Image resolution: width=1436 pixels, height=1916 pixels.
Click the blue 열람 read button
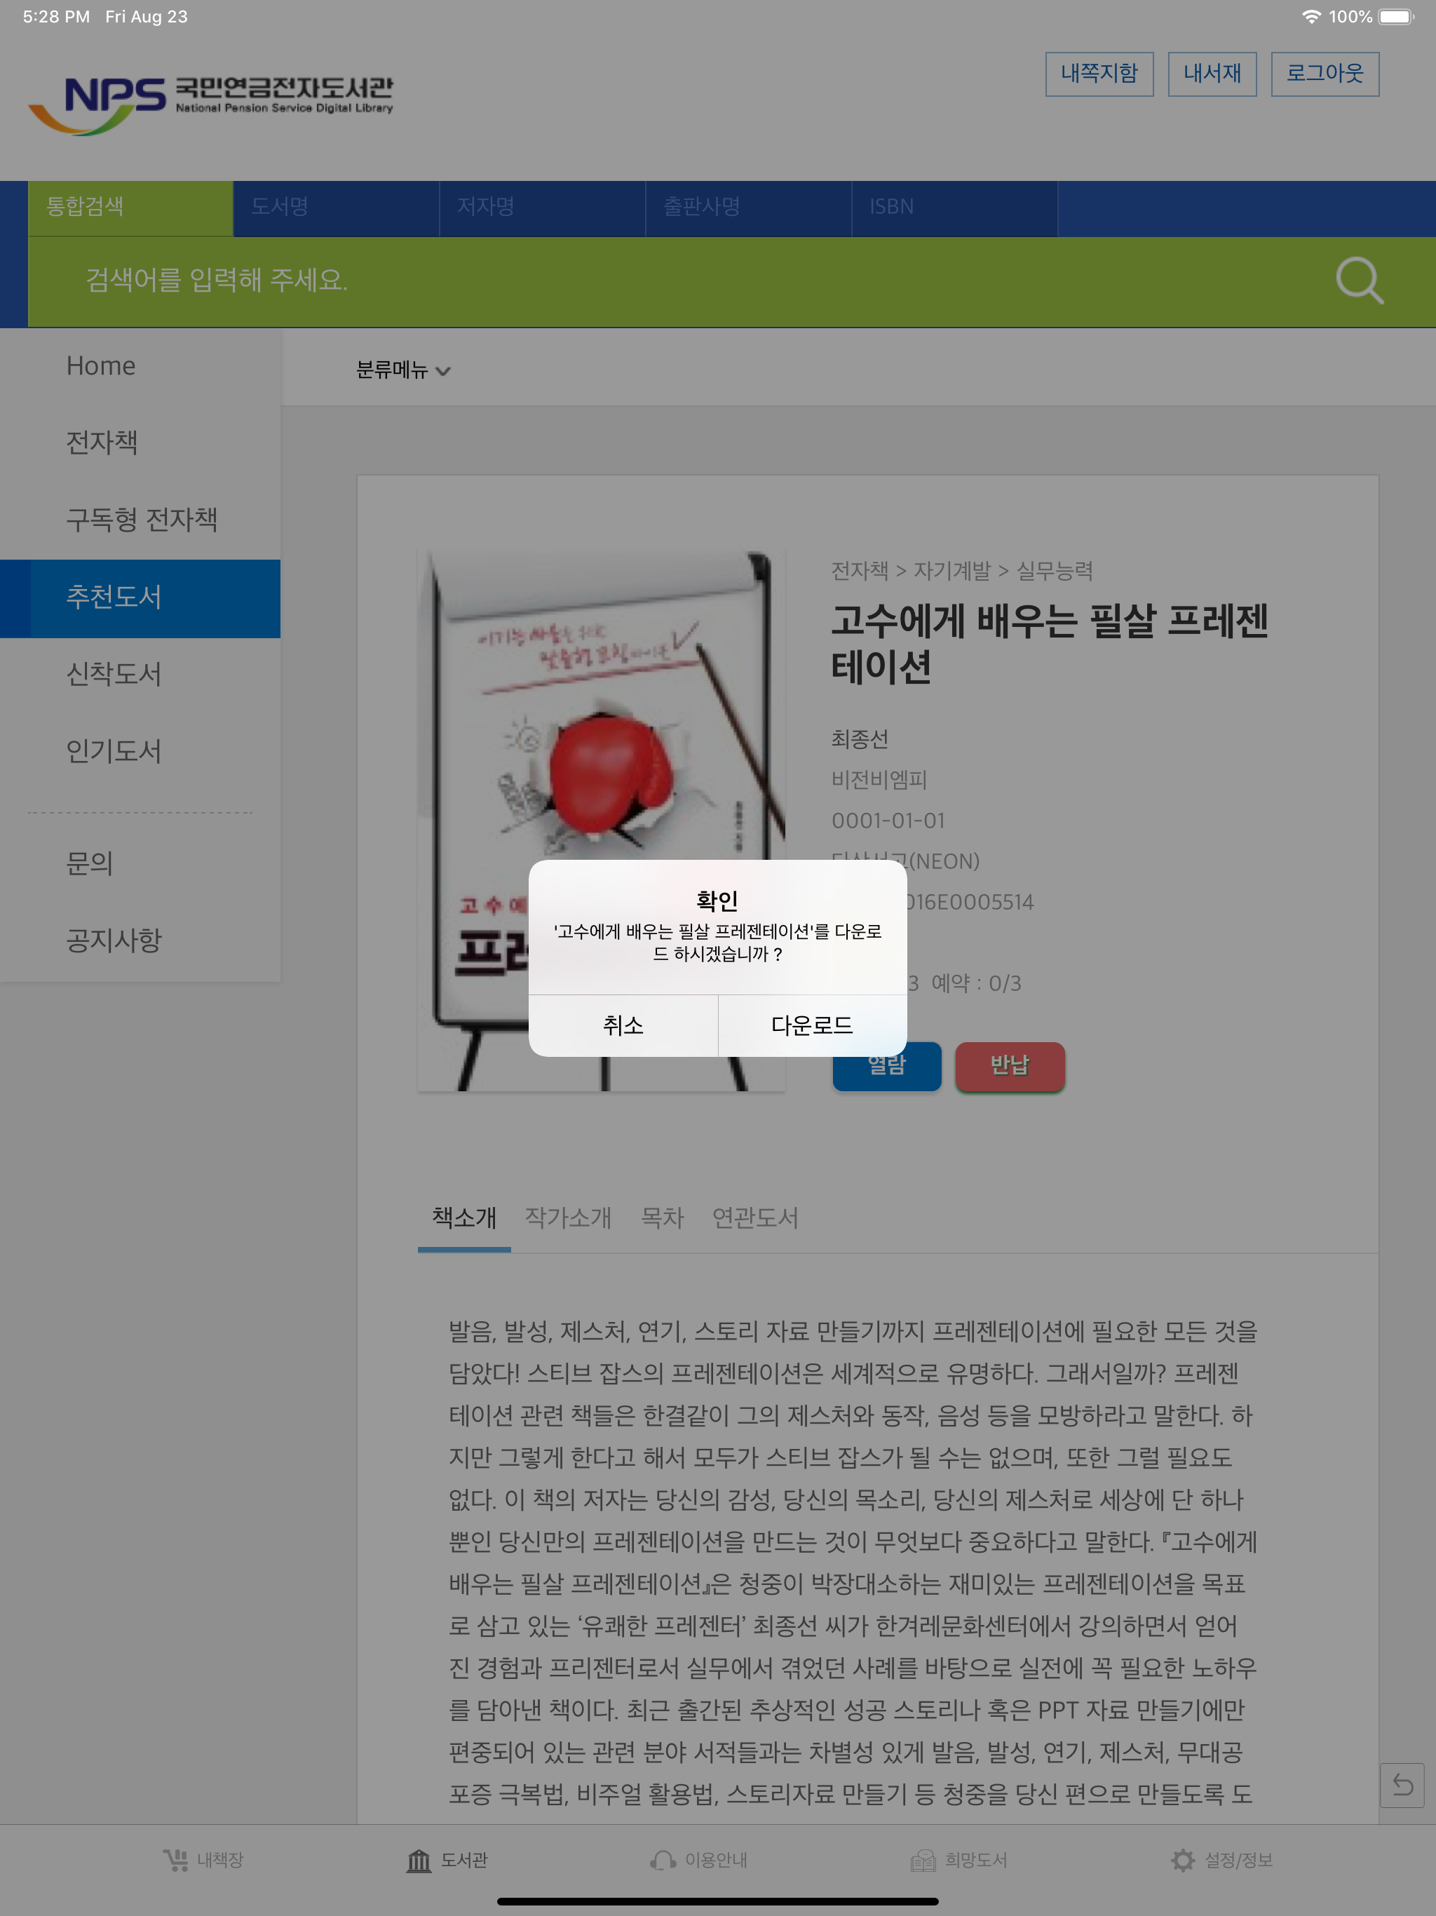point(887,1066)
